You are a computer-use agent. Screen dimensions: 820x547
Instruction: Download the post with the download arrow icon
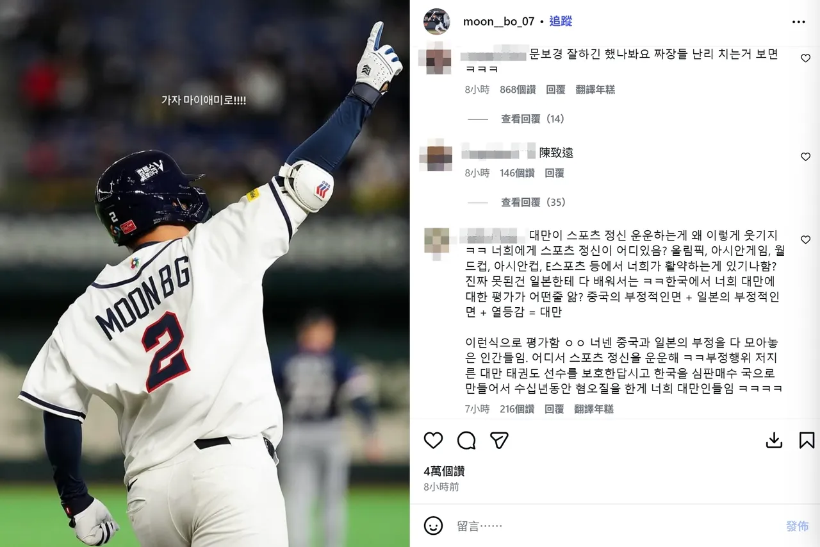(x=774, y=441)
